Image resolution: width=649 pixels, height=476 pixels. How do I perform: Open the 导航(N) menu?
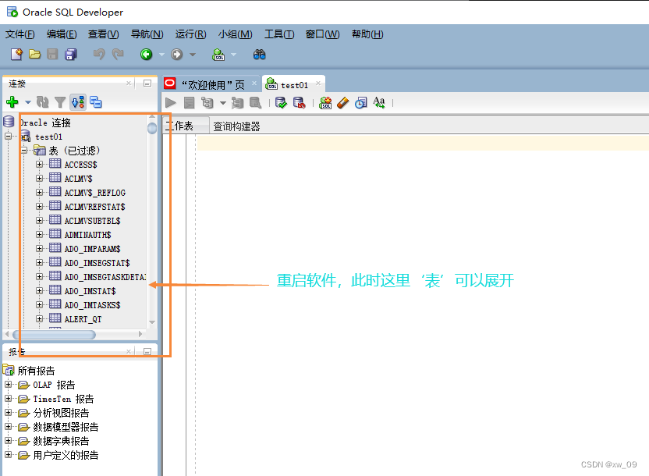pyautogui.click(x=147, y=34)
